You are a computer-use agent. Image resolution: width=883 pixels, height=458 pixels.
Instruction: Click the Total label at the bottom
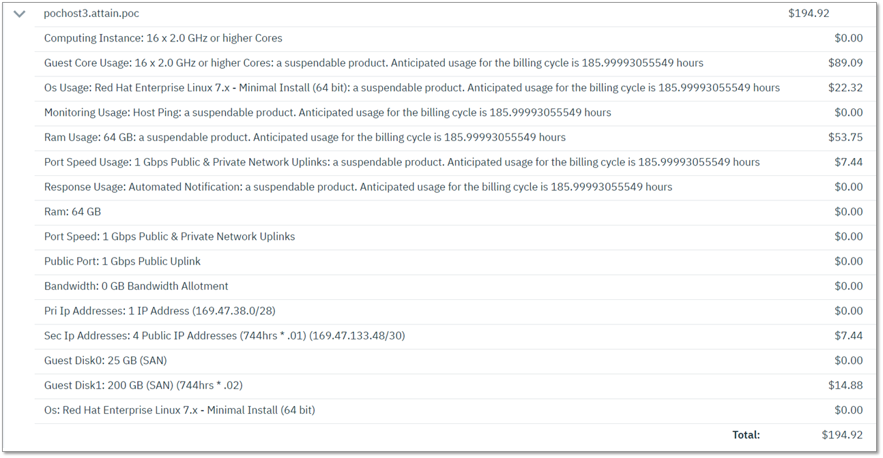[746, 435]
